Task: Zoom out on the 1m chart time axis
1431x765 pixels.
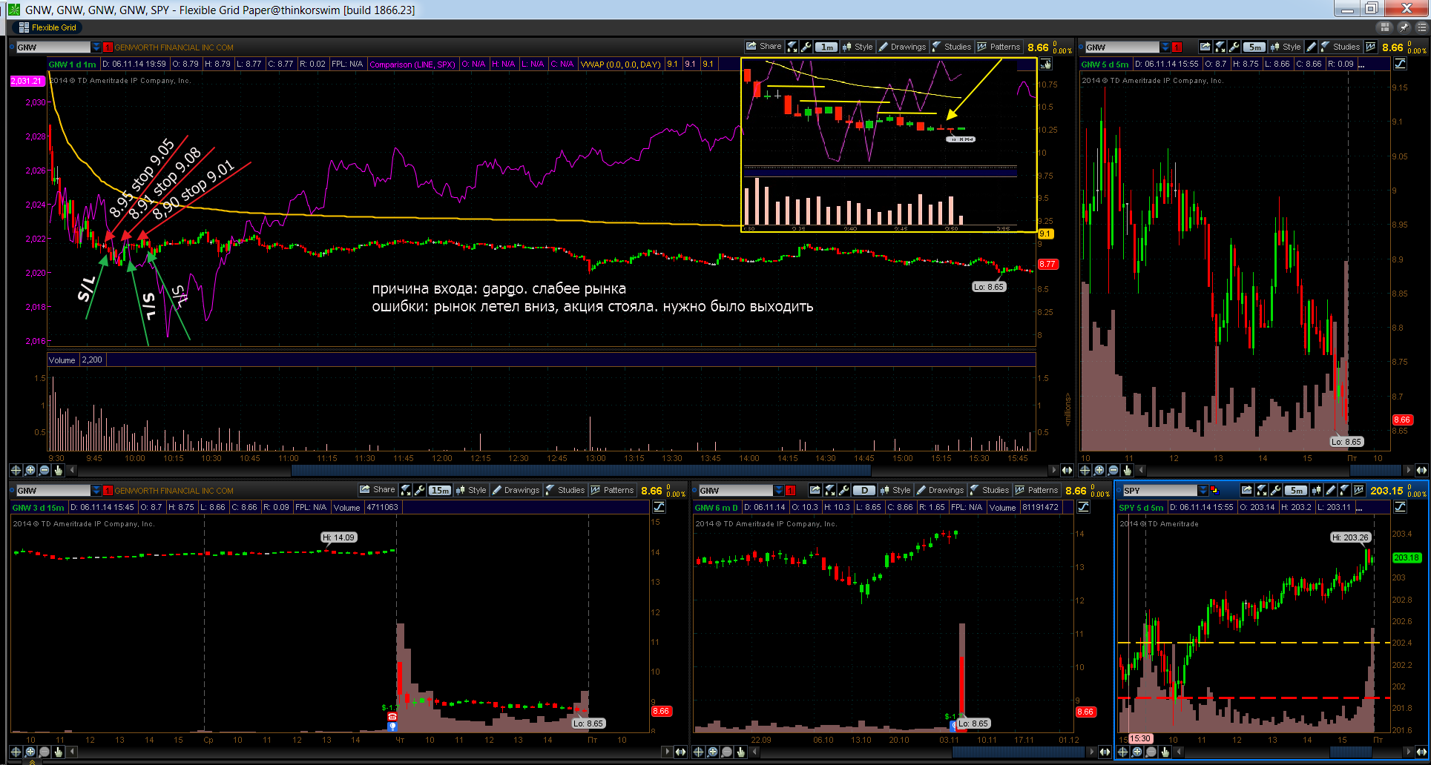Action: pyautogui.click(x=45, y=470)
